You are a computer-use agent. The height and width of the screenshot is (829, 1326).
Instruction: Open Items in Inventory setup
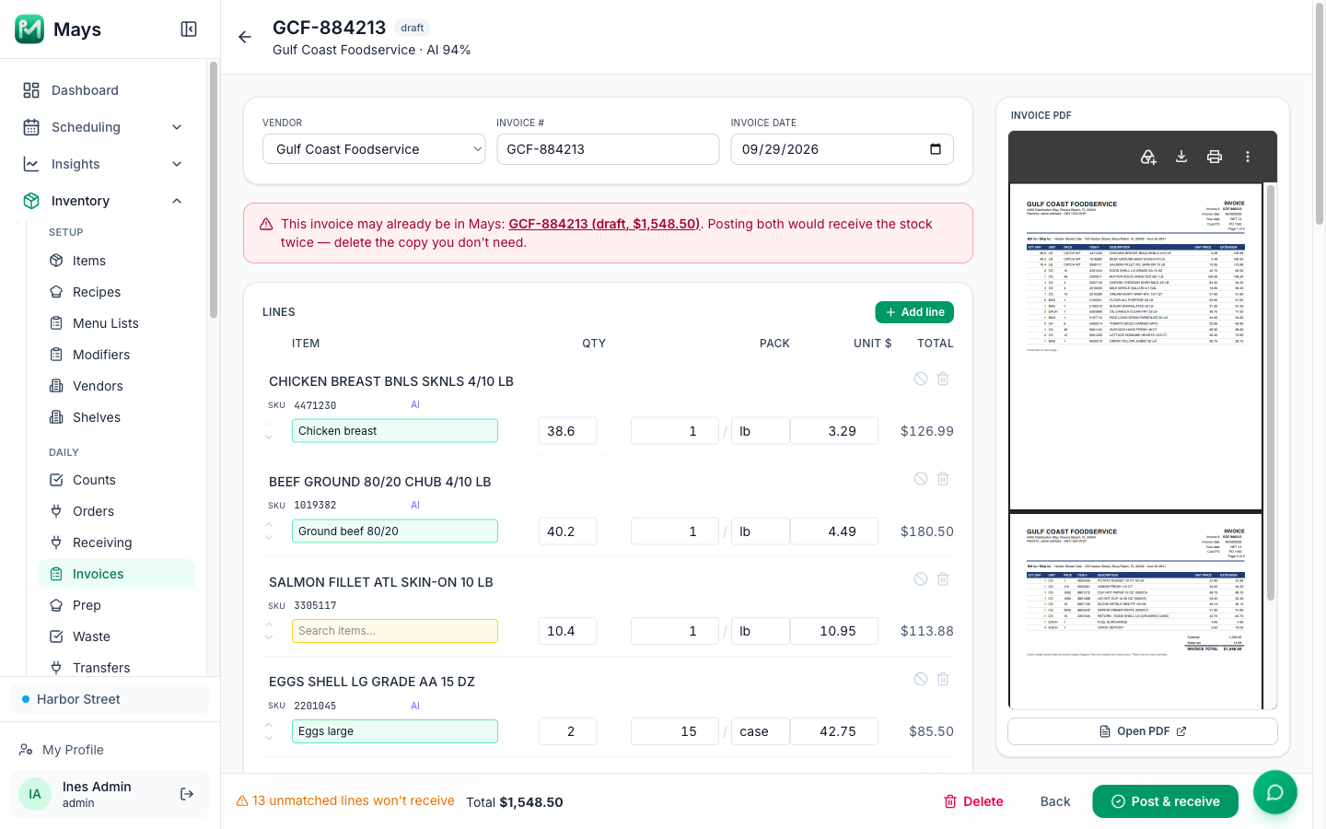tap(116, 261)
